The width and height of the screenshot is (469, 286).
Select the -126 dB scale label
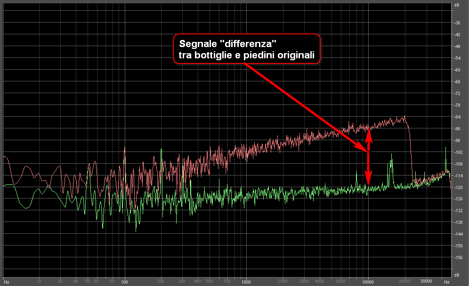[458, 199]
